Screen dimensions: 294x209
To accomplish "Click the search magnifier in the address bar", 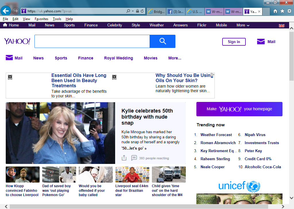I will click(x=128, y=11).
